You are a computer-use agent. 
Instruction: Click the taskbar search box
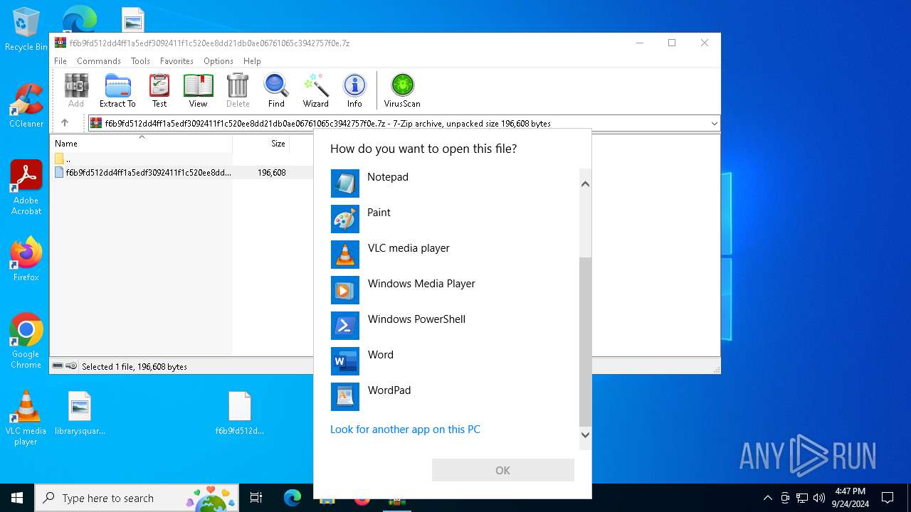[136, 498]
